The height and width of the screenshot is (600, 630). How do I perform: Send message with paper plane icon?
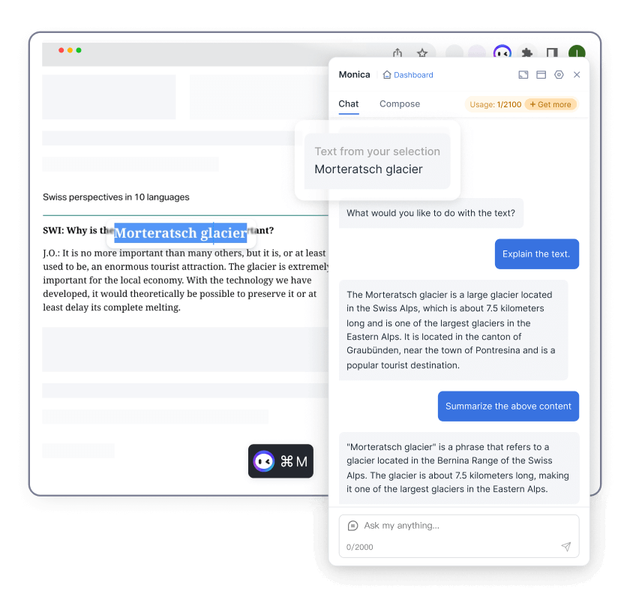[565, 546]
